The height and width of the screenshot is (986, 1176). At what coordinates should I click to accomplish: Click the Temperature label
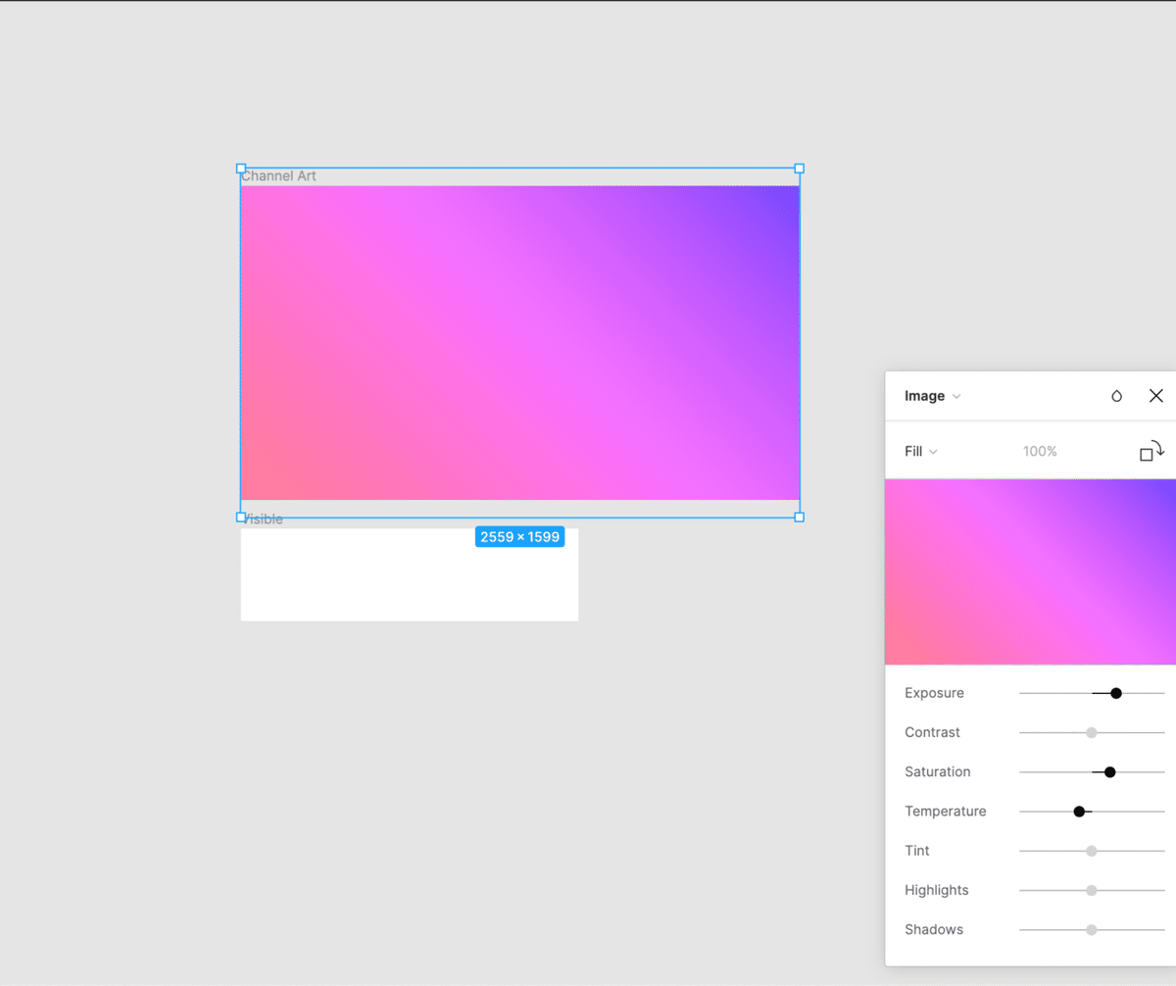pos(946,812)
